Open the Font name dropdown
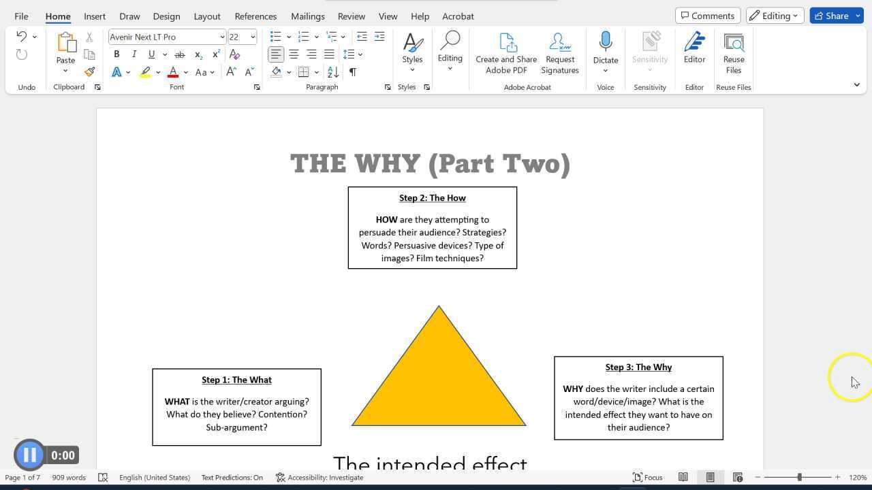 (x=222, y=37)
